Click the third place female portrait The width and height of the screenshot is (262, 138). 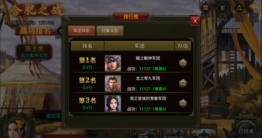113,103
